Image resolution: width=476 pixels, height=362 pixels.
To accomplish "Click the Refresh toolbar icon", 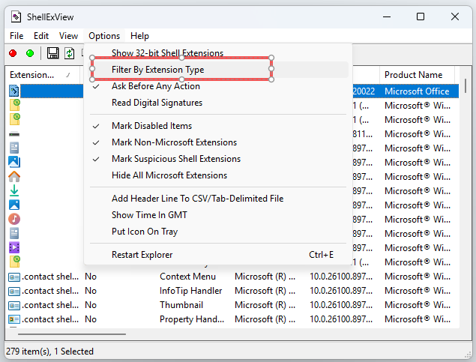I will pos(70,53).
